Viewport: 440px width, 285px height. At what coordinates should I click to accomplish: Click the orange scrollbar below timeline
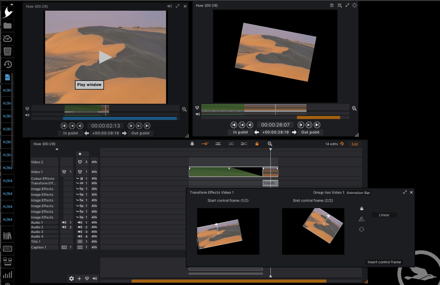click(229, 281)
